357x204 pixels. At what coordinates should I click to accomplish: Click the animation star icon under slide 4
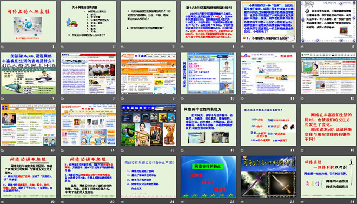[182, 47]
